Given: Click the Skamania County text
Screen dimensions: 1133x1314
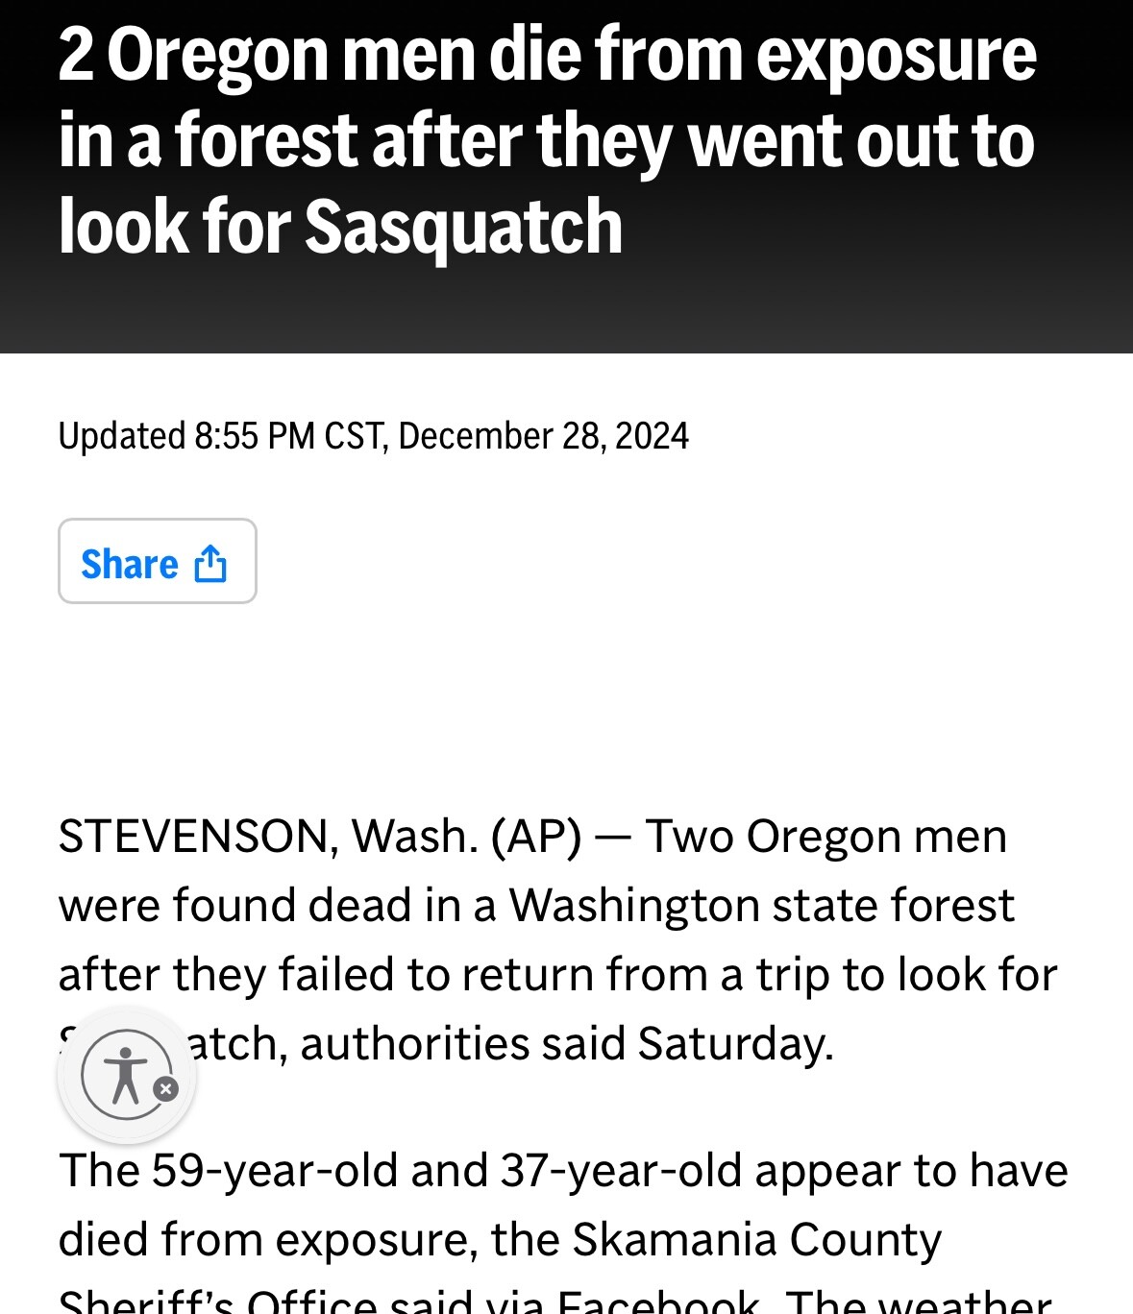Looking at the screenshot, I should tap(756, 1240).
